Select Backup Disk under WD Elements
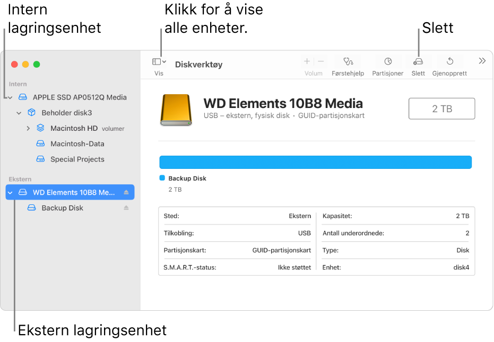The width and height of the screenshot is (494, 342). pyautogui.click(x=63, y=208)
